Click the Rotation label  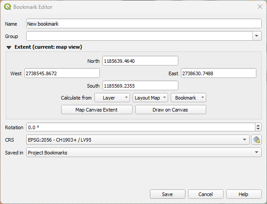[14, 127]
